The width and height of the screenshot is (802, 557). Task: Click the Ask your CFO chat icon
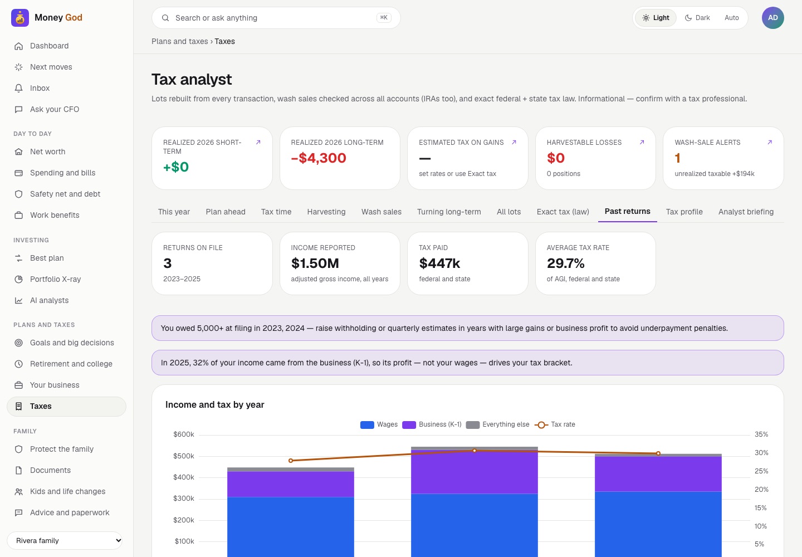tap(18, 109)
